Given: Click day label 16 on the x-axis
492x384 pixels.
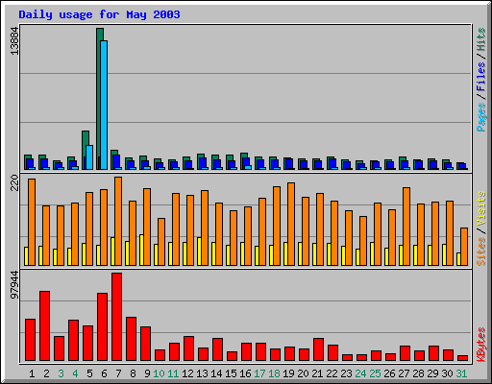Looking at the screenshot, I should coord(245,373).
